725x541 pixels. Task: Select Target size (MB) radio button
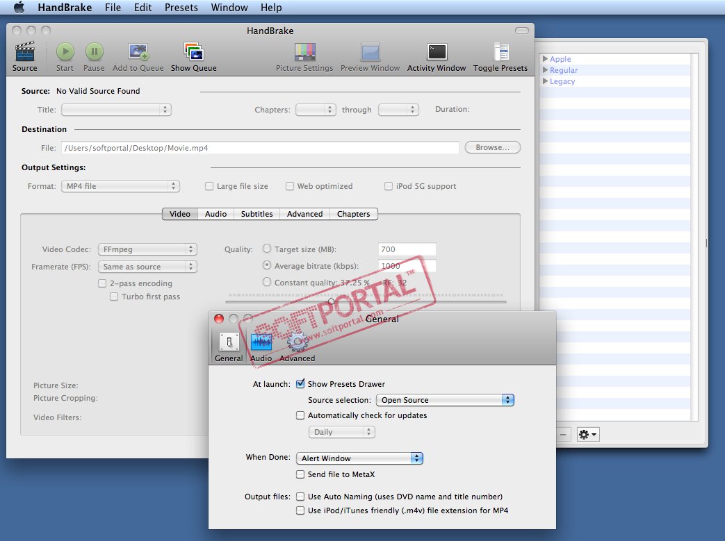click(267, 249)
